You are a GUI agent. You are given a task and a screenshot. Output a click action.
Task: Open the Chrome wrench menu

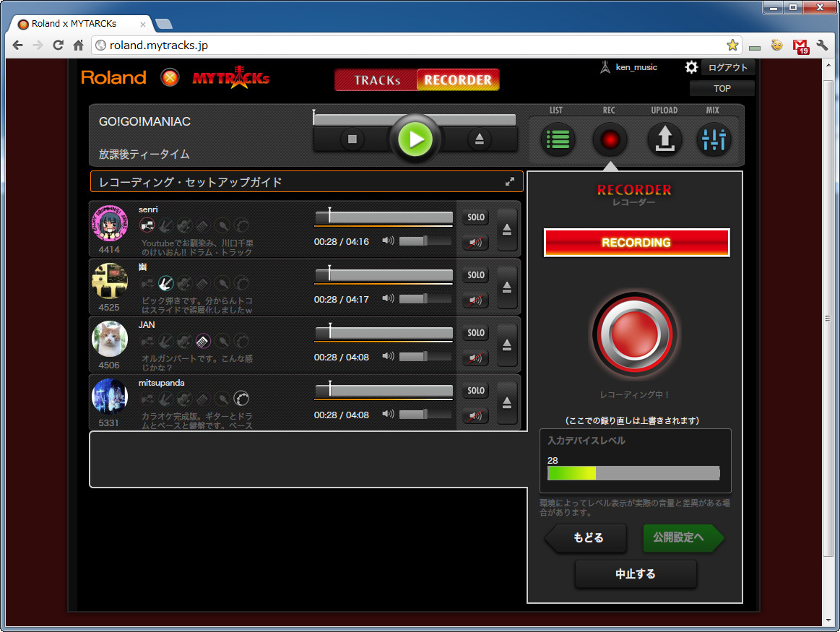click(x=823, y=46)
